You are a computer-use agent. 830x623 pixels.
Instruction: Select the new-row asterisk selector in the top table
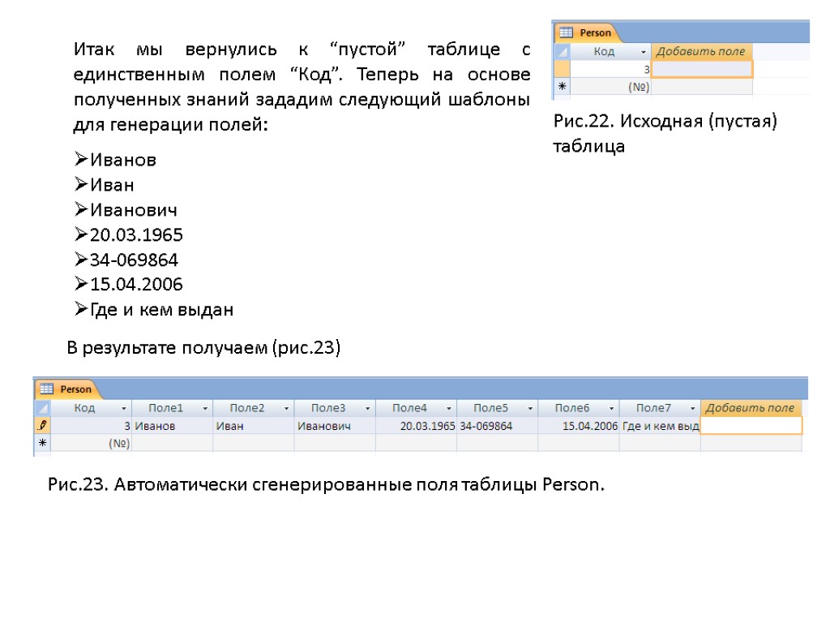[563, 86]
